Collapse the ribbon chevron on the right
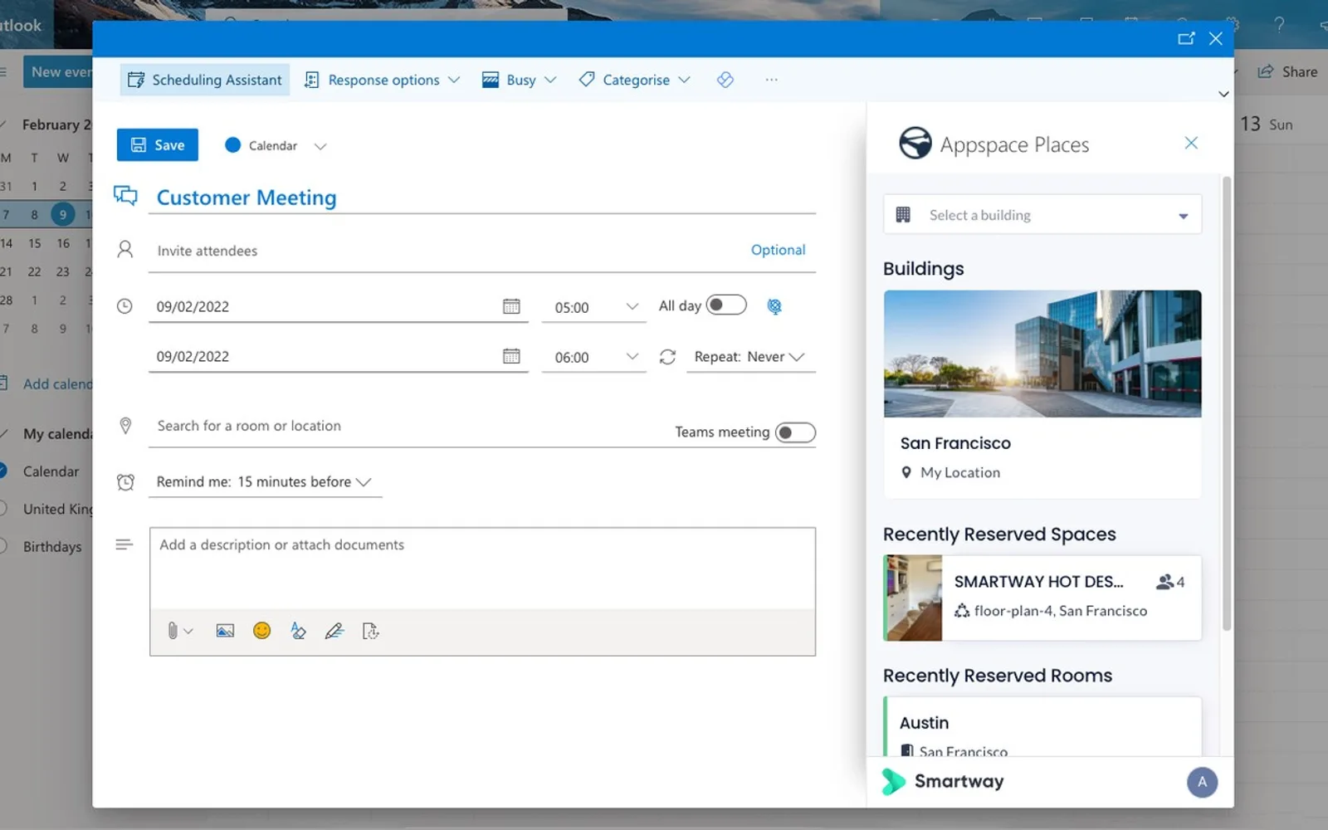Viewport: 1328px width, 830px height. pos(1223,94)
